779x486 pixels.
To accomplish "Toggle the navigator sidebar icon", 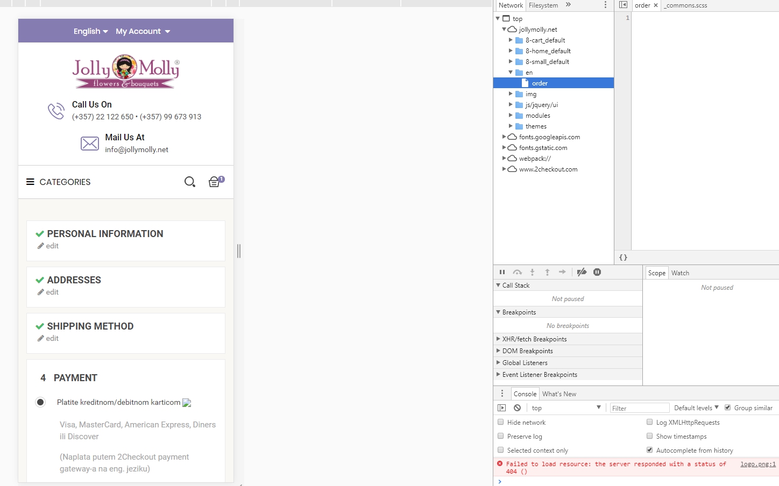I will tap(623, 5).
